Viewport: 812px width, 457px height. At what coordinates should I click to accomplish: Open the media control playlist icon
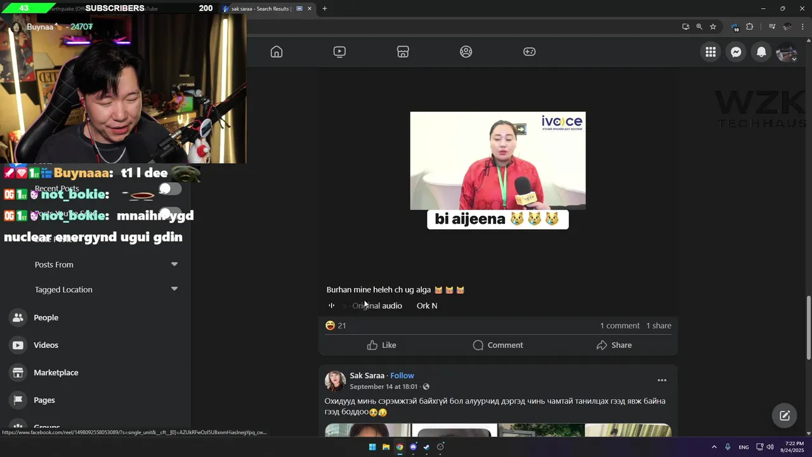(x=772, y=27)
